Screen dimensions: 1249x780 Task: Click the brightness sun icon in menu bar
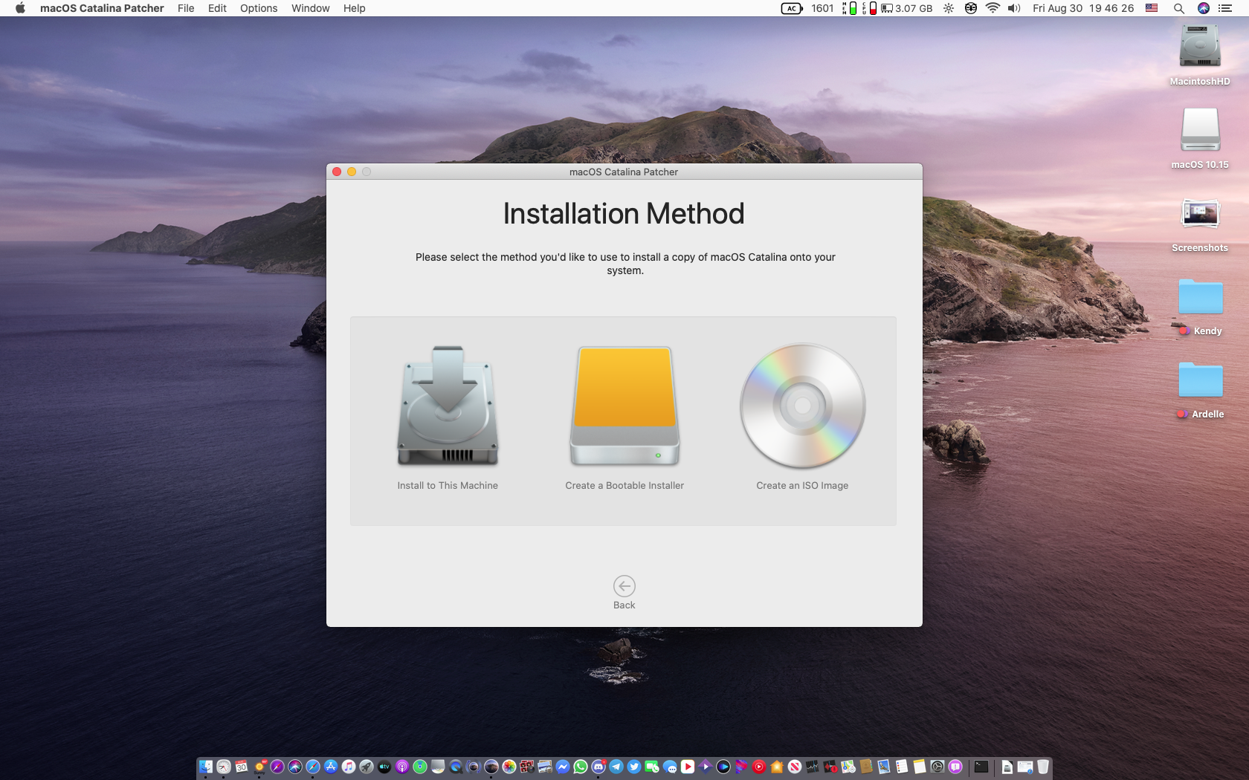coord(949,8)
